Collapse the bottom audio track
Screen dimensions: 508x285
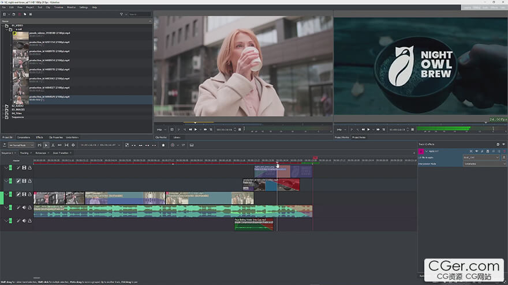6,221
